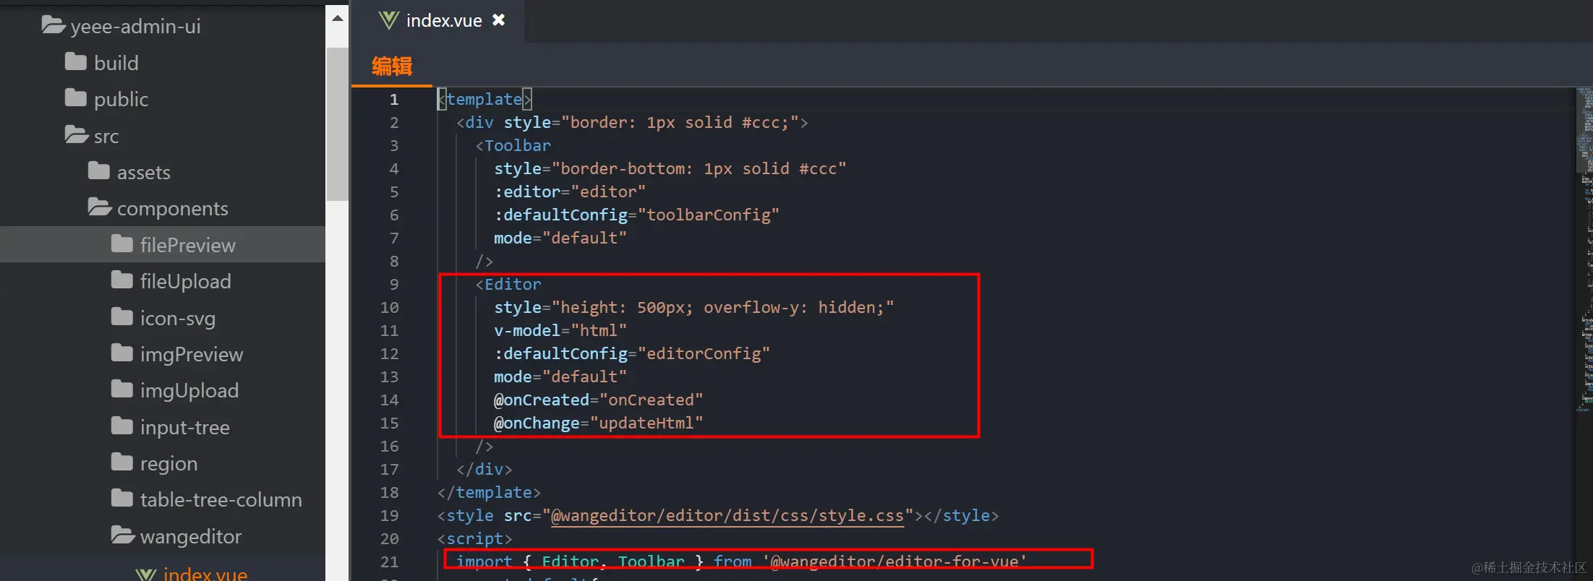1593x581 pixels.
Task: Click the <Editor tag on line 9
Action: (x=508, y=284)
